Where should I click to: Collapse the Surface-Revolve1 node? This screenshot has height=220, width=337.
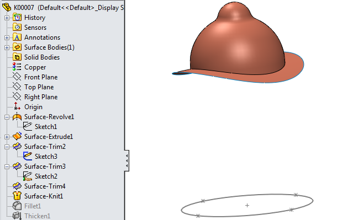tap(7, 117)
